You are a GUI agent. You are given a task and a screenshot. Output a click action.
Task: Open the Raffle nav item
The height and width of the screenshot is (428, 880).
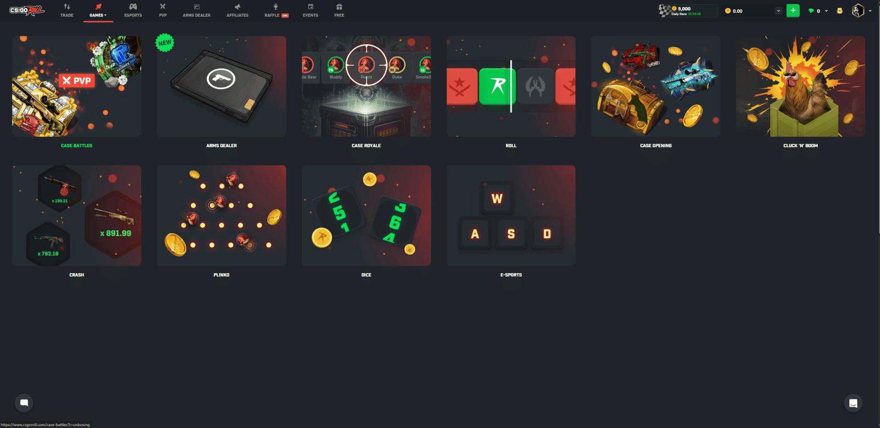pos(276,10)
